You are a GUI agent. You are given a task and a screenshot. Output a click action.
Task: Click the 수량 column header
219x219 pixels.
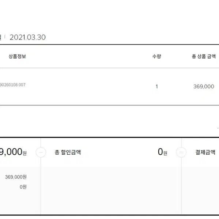[157, 56]
